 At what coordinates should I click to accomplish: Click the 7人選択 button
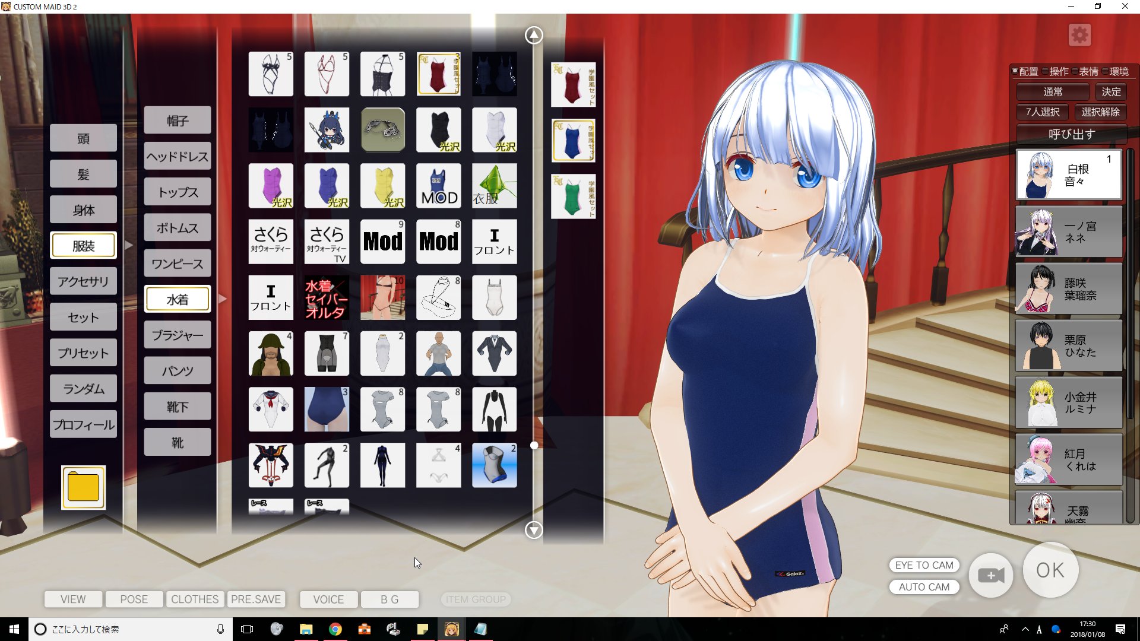pos(1043,112)
